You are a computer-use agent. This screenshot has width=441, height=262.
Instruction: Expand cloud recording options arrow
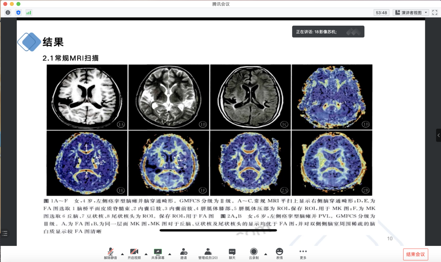click(265, 254)
